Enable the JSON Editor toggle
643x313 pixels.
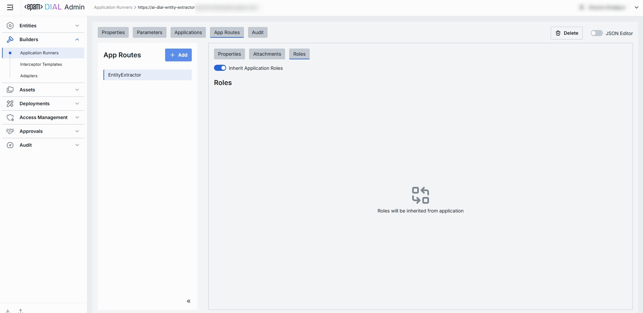click(x=596, y=33)
